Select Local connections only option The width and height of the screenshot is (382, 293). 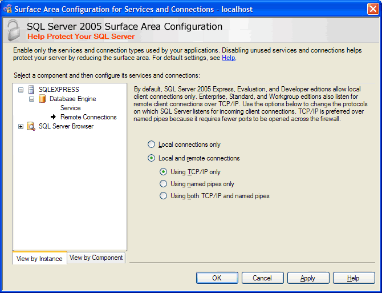point(151,145)
